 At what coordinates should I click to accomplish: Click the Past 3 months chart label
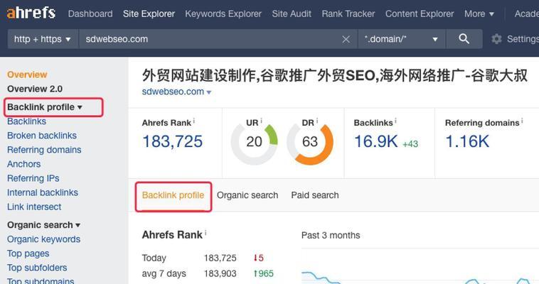pyautogui.click(x=331, y=235)
